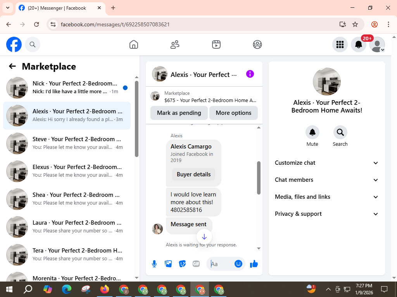Open the nine-dot Menu grid
The image size is (397, 297).
(340, 44)
